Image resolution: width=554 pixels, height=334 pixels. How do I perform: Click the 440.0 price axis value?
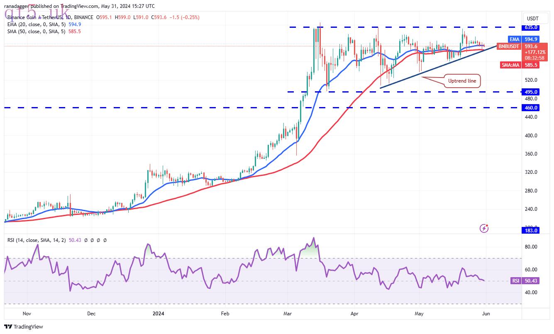(532, 117)
